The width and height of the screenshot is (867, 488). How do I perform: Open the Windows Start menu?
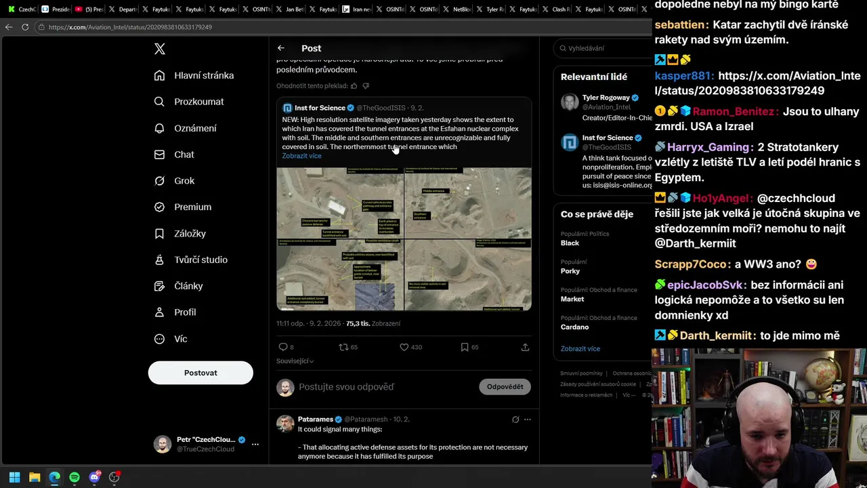(x=14, y=477)
